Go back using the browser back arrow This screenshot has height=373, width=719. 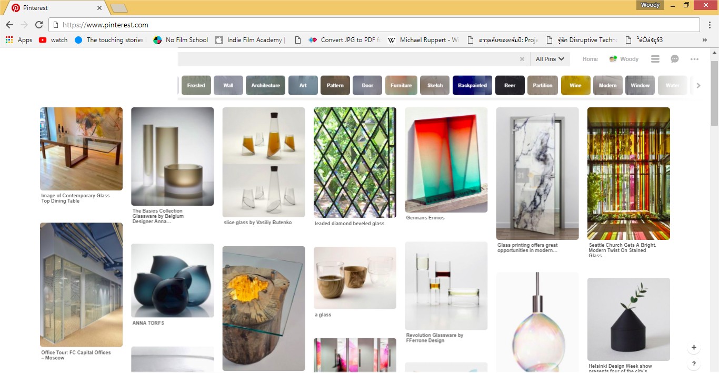click(x=9, y=25)
